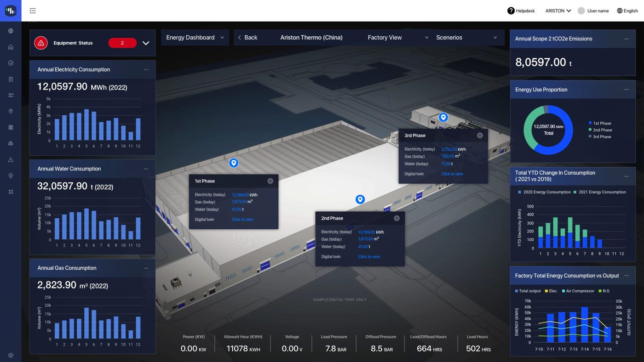Click the red Equipment Status warning icon
Screen dimensions: 644x362
[41, 43]
